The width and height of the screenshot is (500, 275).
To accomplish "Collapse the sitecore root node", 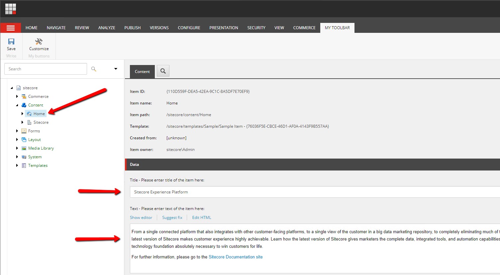I will click(x=12, y=88).
